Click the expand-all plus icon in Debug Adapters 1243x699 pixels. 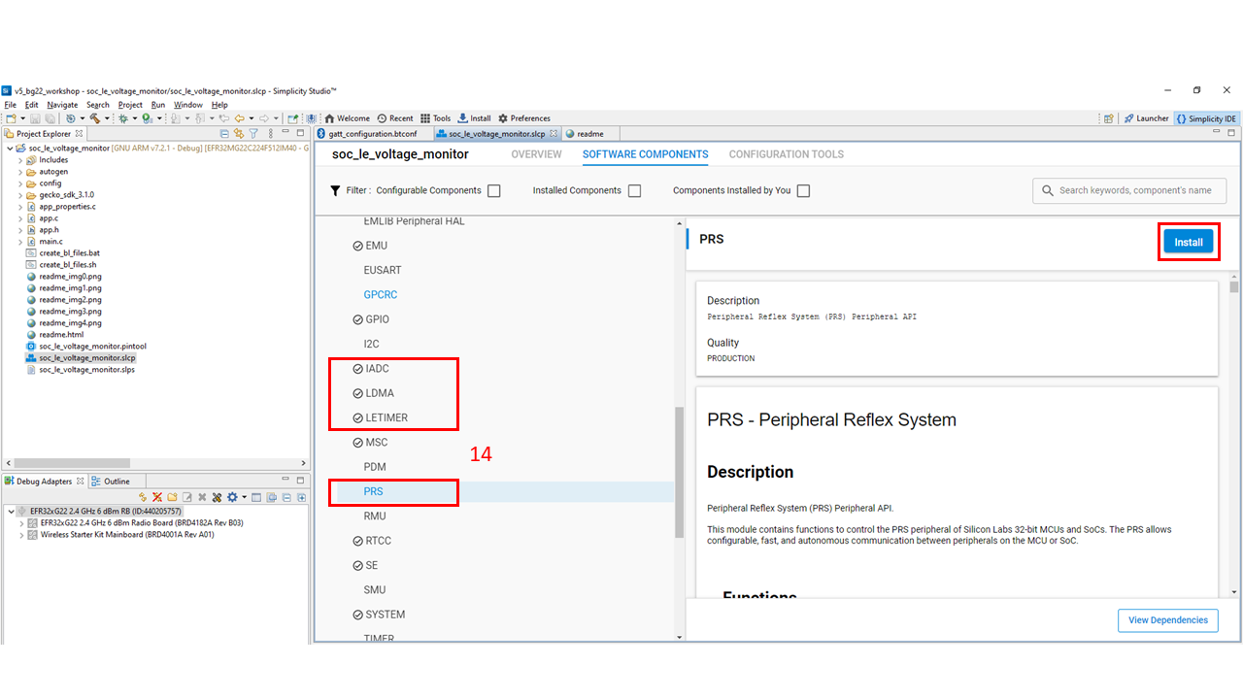tap(301, 497)
